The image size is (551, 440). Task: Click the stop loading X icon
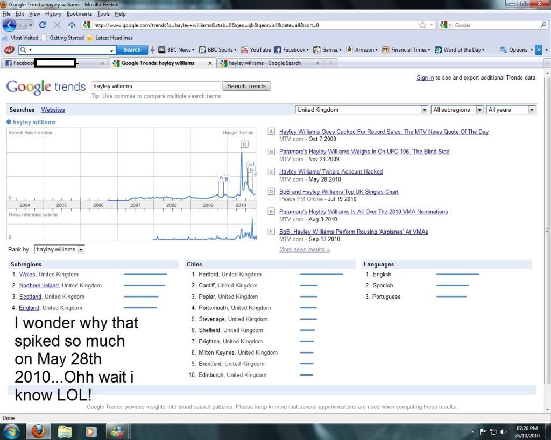(57, 25)
